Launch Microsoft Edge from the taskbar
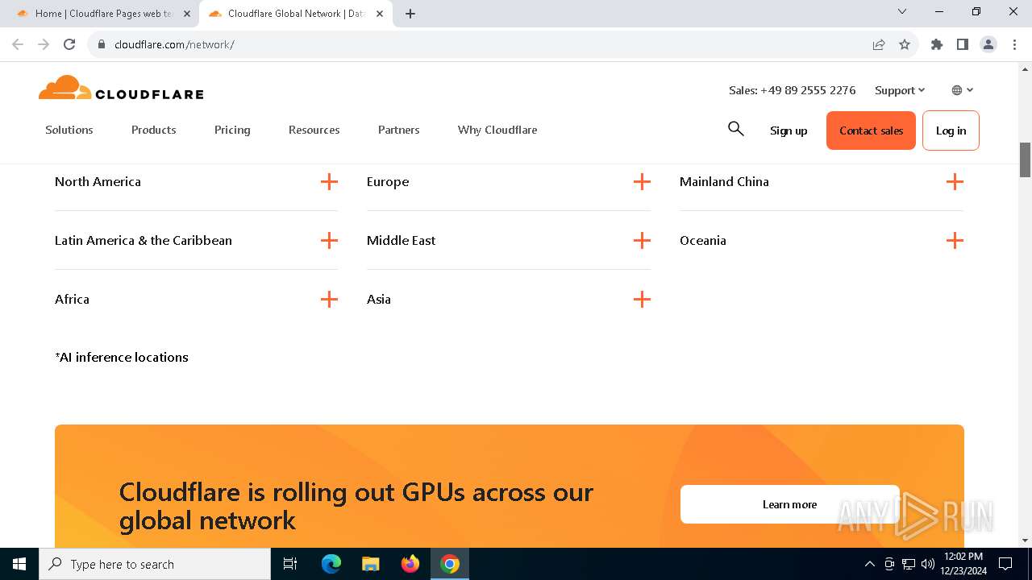 coord(331,564)
